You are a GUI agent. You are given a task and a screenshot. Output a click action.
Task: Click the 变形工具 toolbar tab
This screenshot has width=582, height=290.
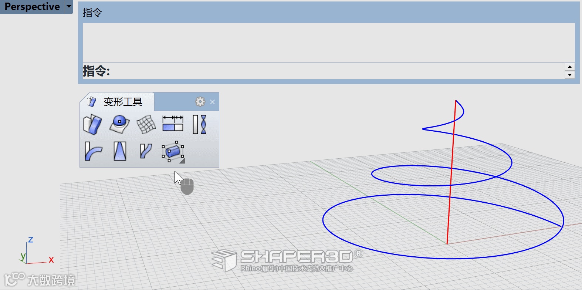coord(117,102)
